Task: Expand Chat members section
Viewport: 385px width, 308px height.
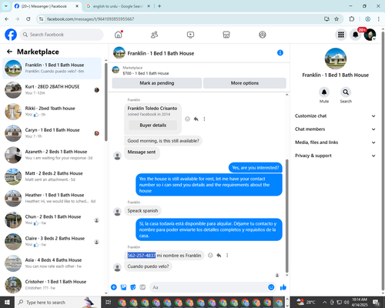Action: (335, 129)
